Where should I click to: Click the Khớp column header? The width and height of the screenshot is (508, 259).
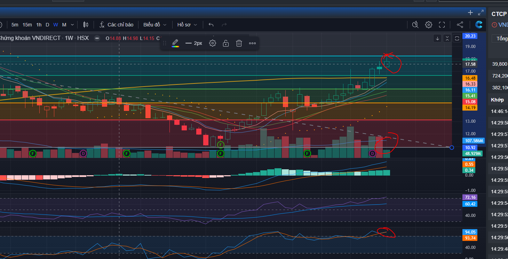click(497, 100)
